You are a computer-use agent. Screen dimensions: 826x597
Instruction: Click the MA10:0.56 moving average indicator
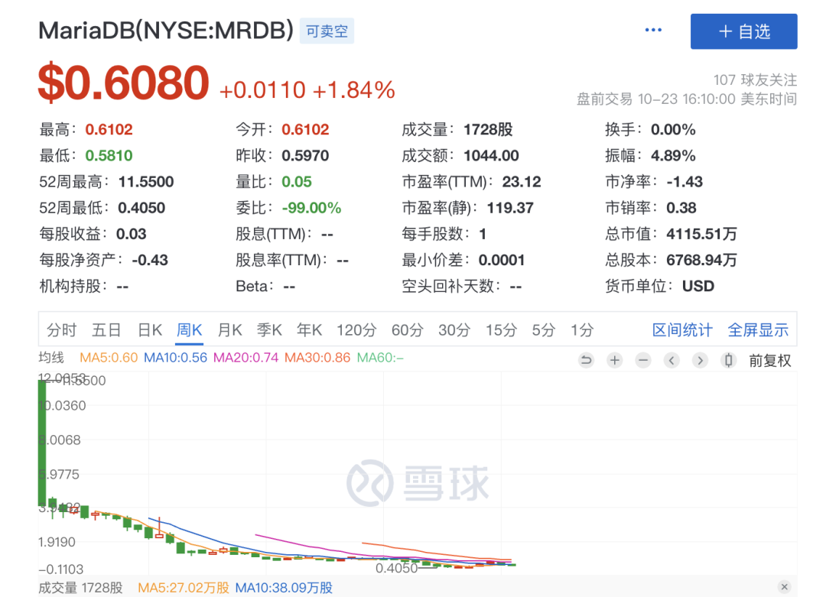(175, 358)
